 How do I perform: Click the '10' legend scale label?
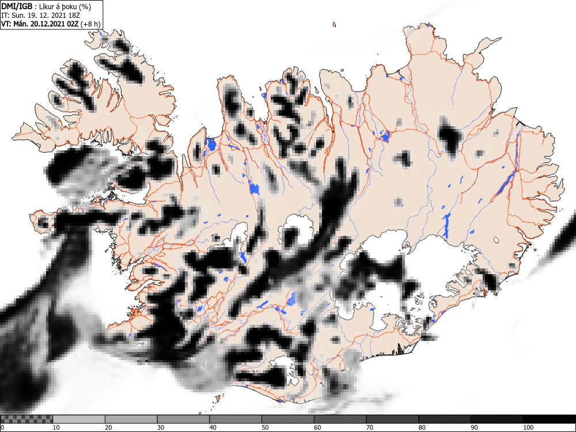(56, 427)
